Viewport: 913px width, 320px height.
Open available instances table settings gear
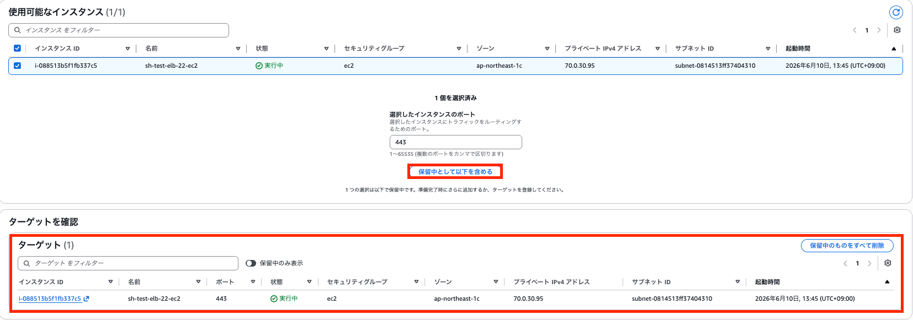[x=897, y=30]
